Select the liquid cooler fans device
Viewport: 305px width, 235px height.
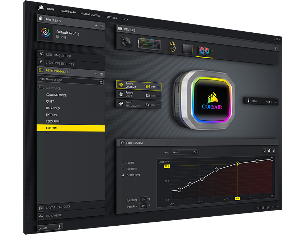coord(205,51)
